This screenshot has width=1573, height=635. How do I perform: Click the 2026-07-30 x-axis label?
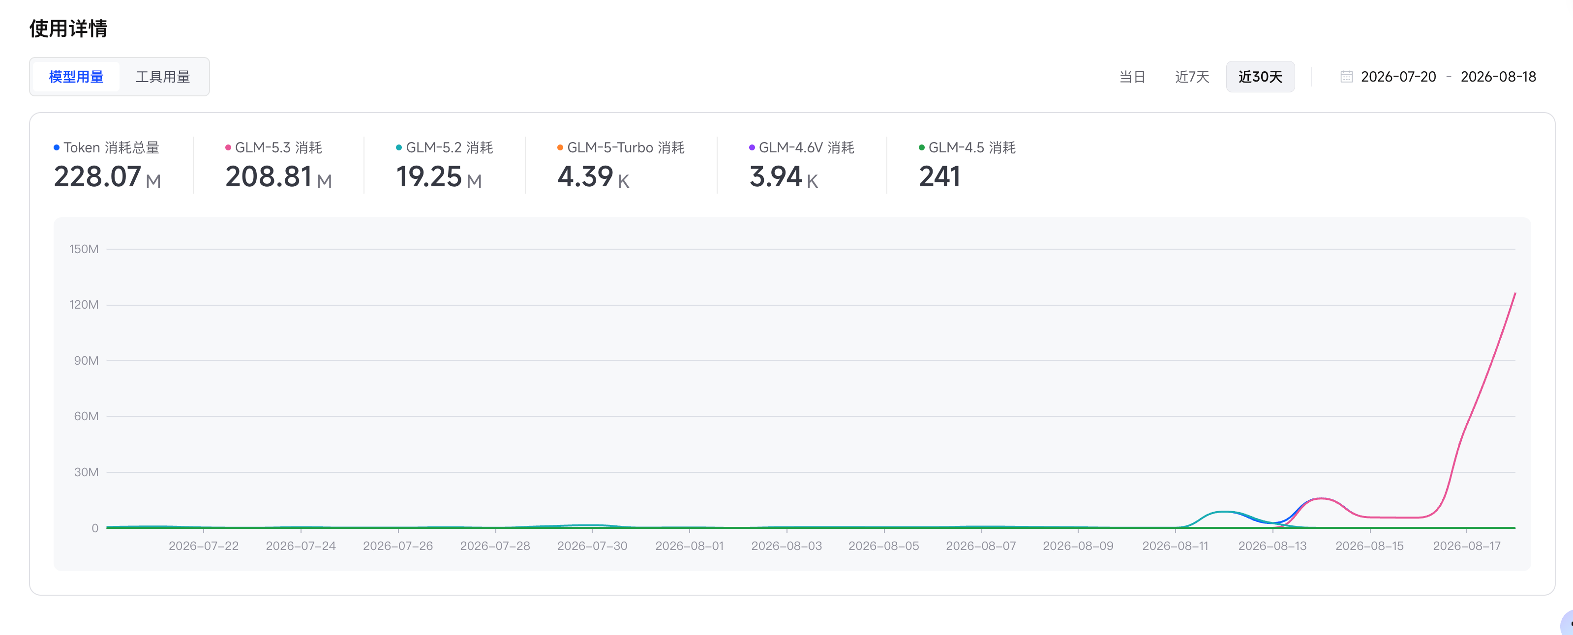[592, 546]
